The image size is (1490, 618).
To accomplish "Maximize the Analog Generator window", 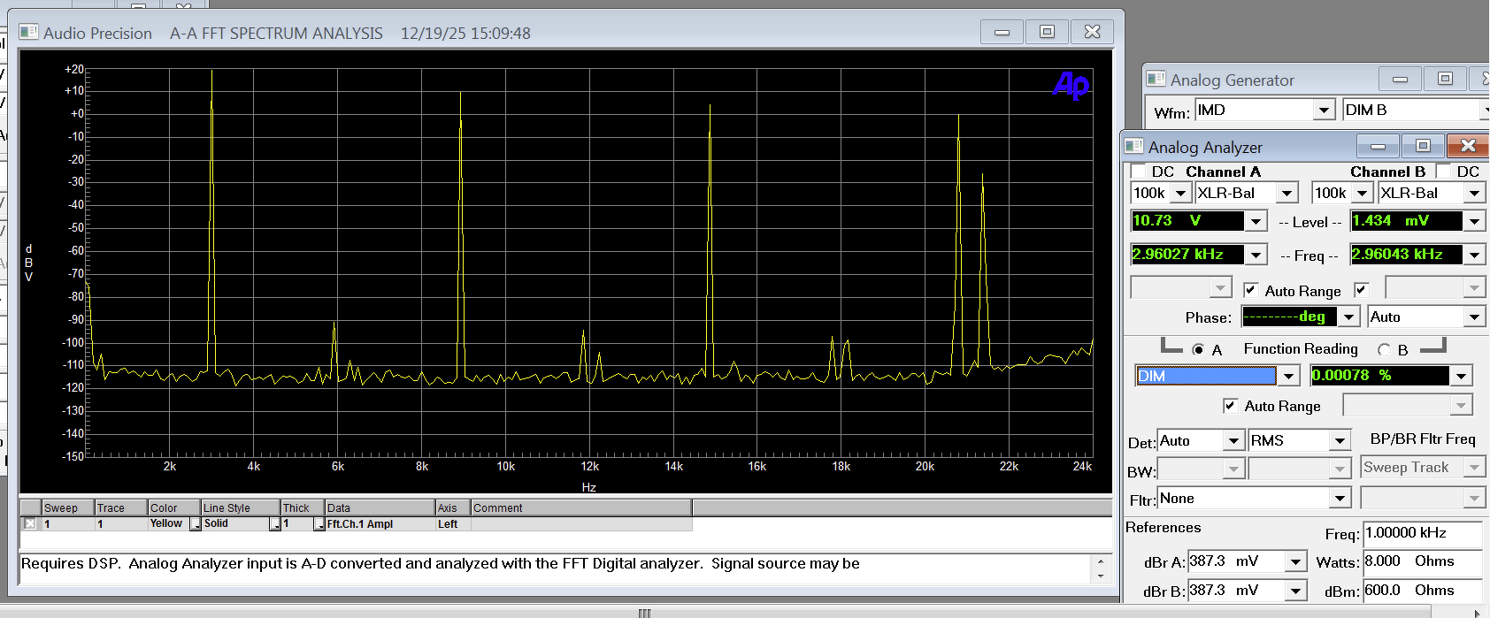I will pyautogui.click(x=1445, y=79).
